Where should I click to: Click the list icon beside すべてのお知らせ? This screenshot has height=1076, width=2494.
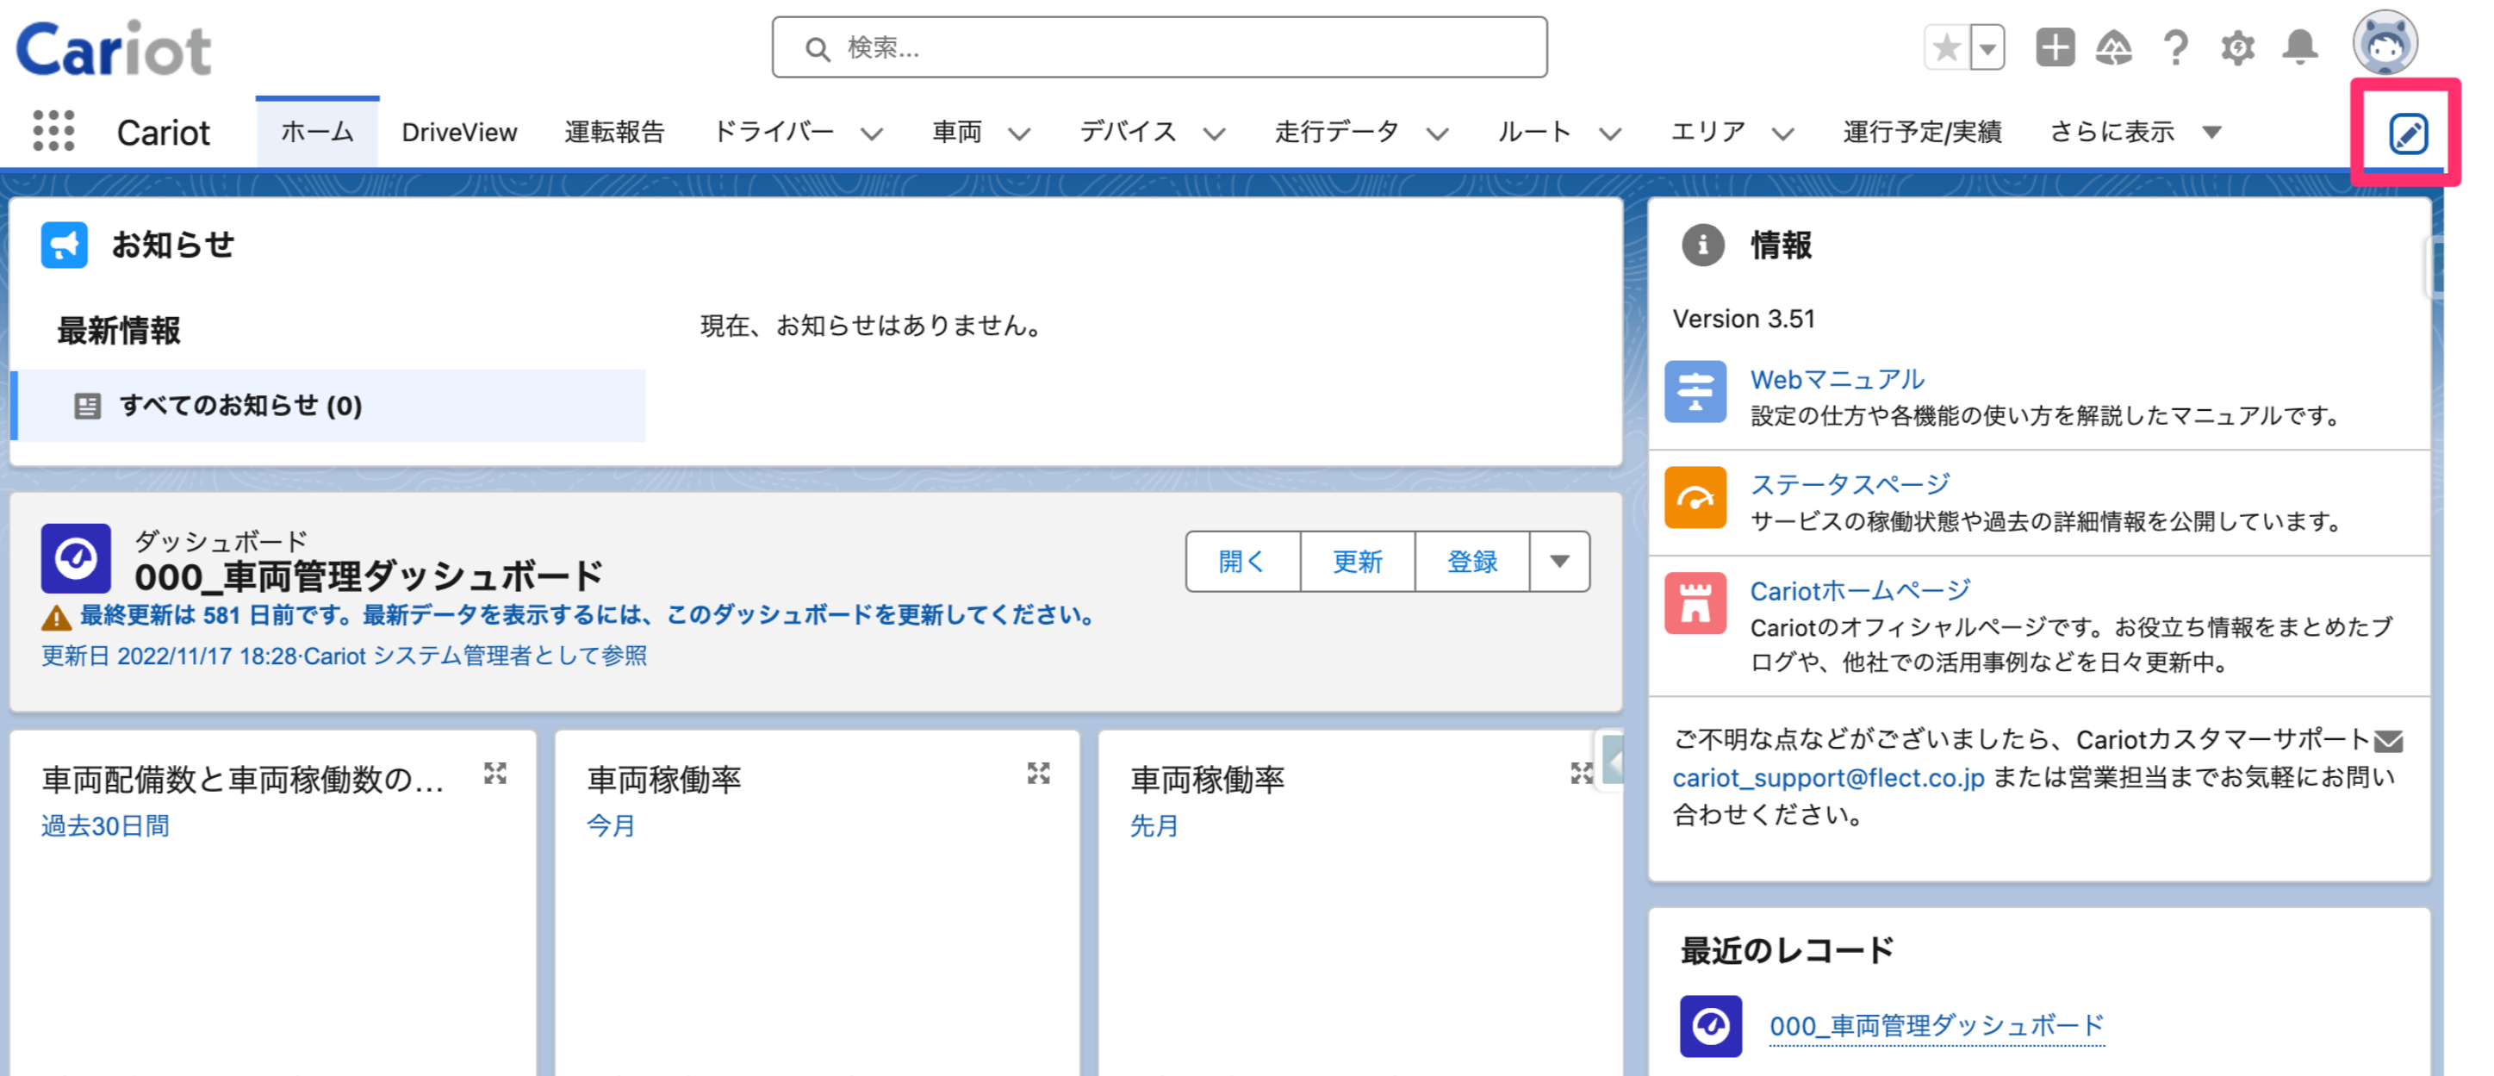coord(87,406)
